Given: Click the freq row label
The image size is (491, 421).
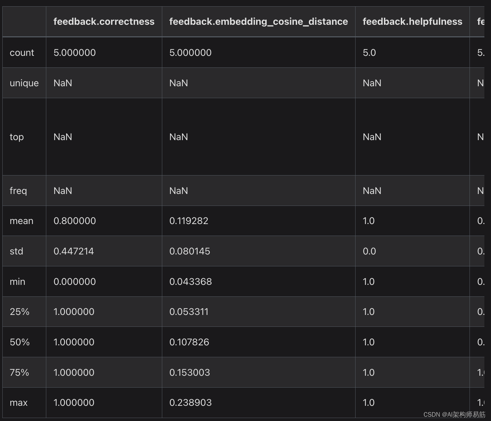Looking at the screenshot, I should pos(18,190).
